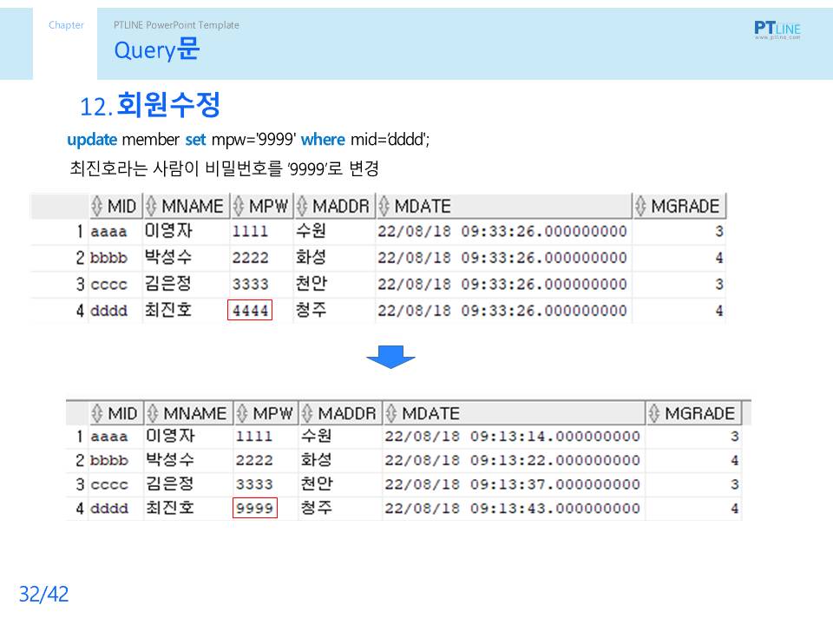The image size is (833, 625).
Task: Click 09:33:26 date in aaaa row
Action: [x=502, y=231]
